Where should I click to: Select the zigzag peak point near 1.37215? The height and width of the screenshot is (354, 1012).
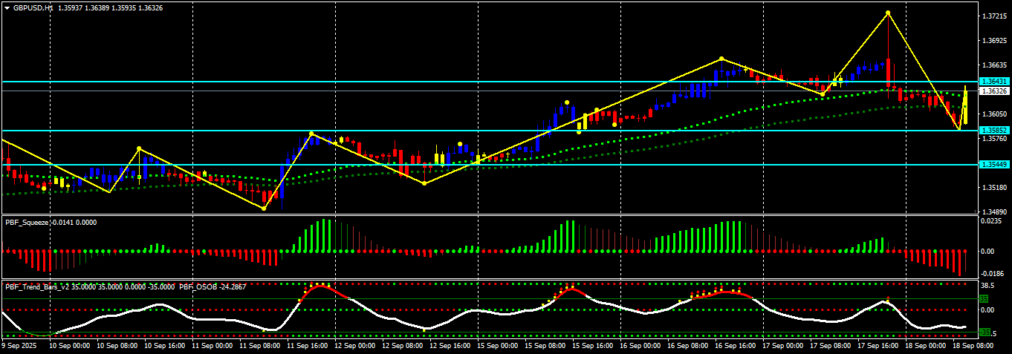[x=888, y=13]
